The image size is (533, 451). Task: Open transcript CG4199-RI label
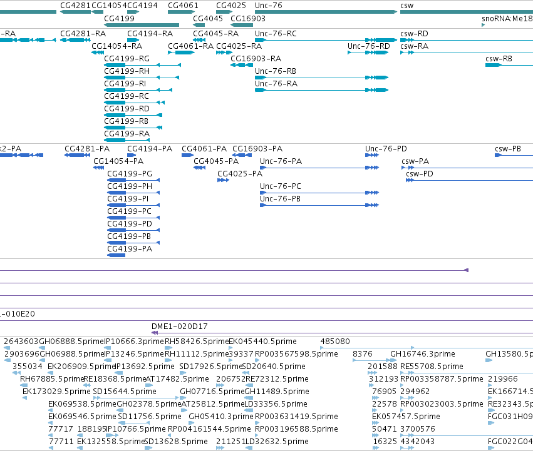[x=125, y=84]
